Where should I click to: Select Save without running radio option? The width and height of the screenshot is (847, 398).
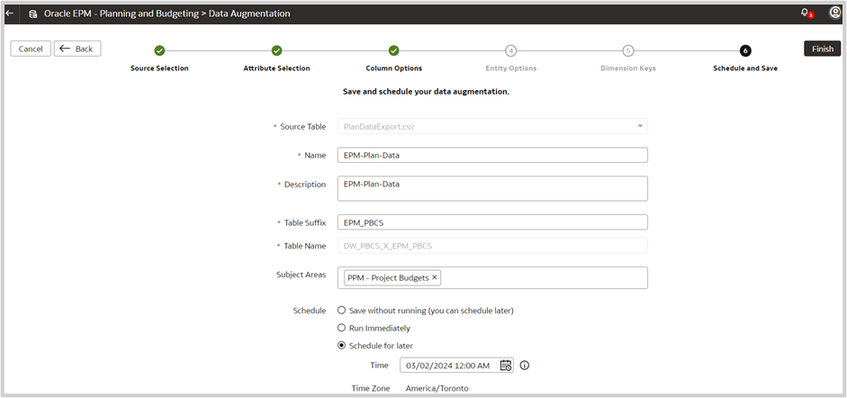341,311
